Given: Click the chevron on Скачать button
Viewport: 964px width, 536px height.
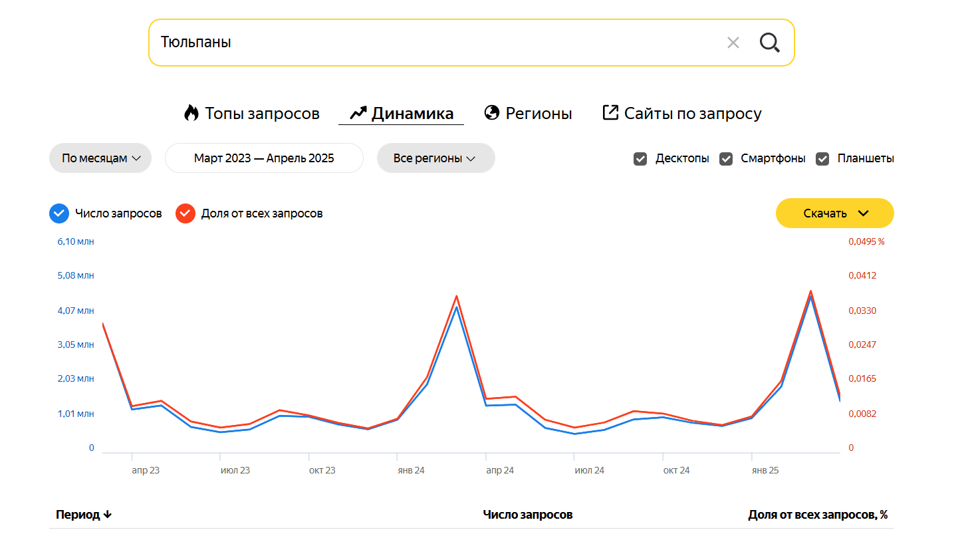Looking at the screenshot, I should pos(863,213).
